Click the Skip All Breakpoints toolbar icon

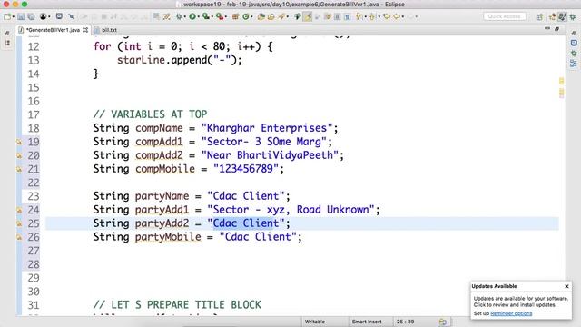(x=71, y=16)
